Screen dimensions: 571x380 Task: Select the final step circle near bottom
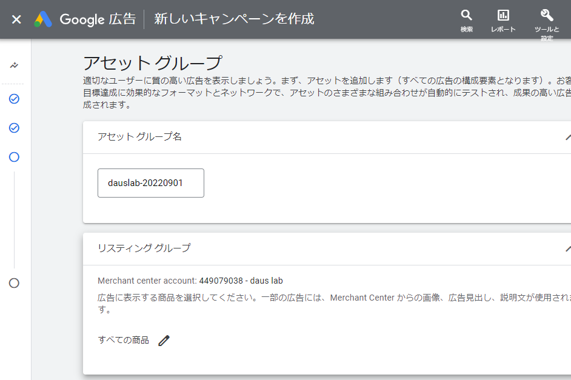point(14,282)
